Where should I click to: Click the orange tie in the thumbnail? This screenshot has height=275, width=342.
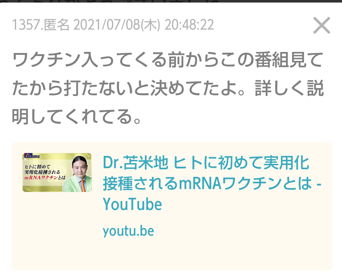[x=83, y=185]
